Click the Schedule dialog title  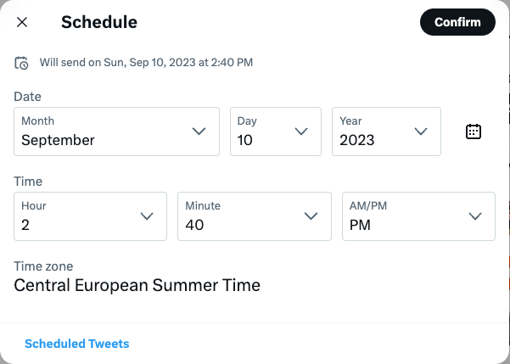[x=99, y=22]
